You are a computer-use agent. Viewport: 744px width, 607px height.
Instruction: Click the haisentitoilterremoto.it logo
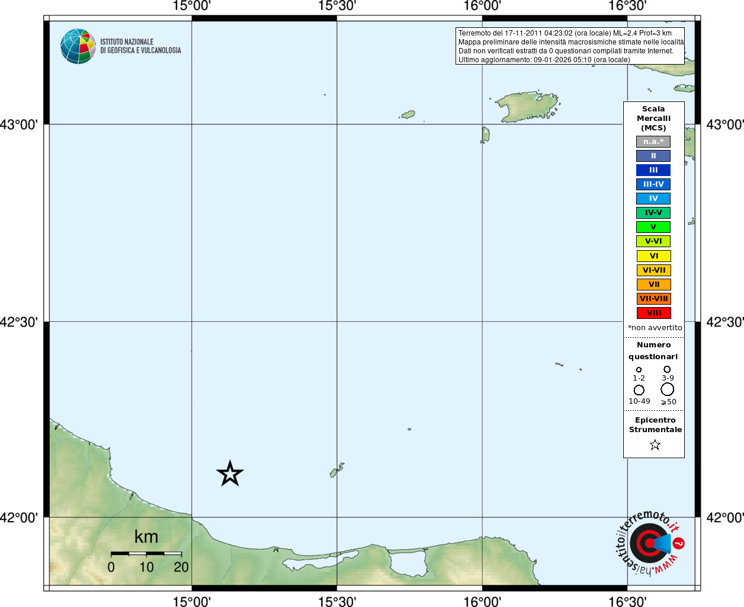(x=650, y=543)
